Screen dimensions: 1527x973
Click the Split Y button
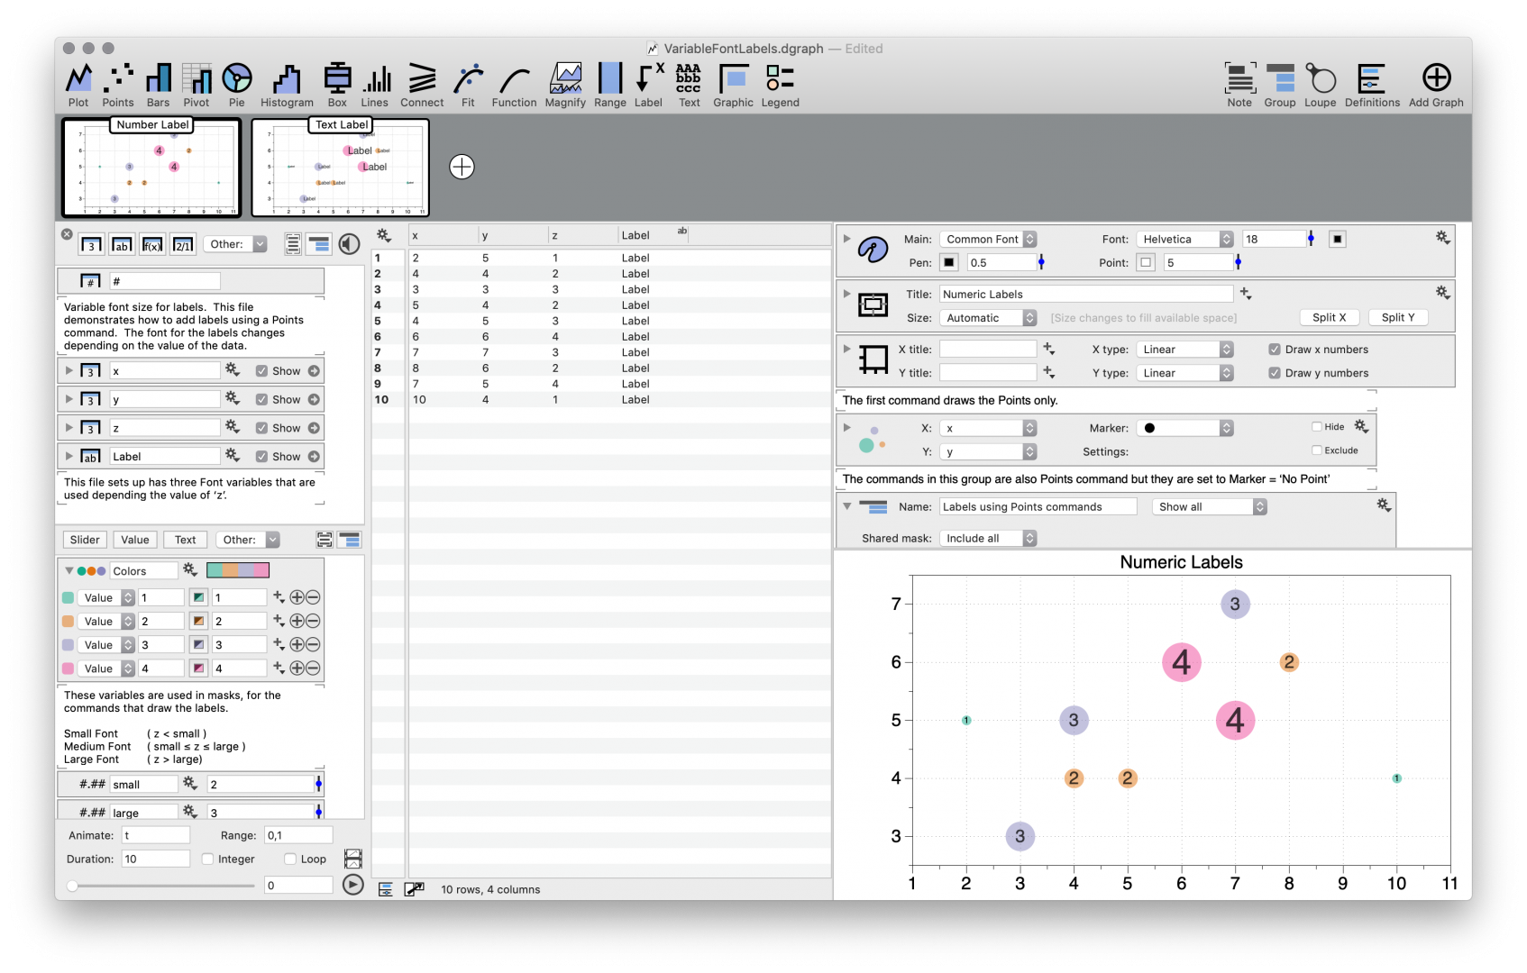point(1398,317)
